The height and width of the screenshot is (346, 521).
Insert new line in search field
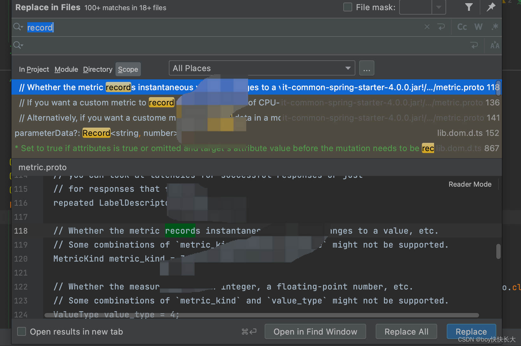click(x=441, y=27)
